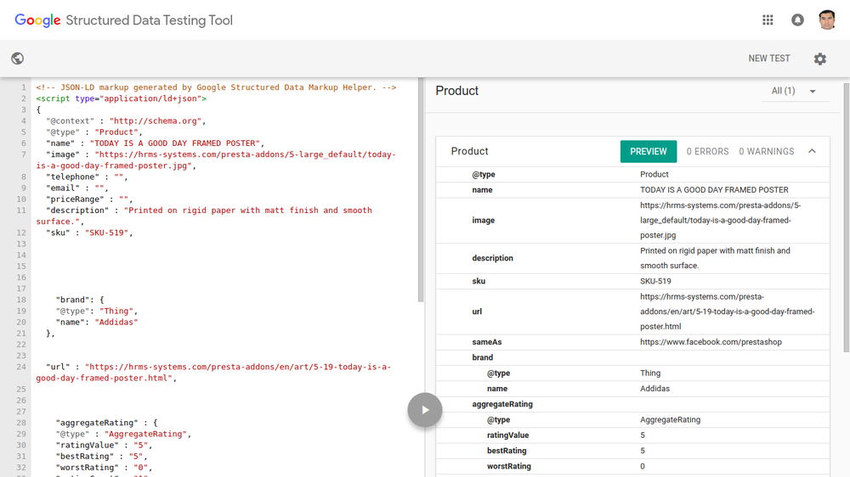
Task: Click the Product section heading
Action: click(x=457, y=91)
